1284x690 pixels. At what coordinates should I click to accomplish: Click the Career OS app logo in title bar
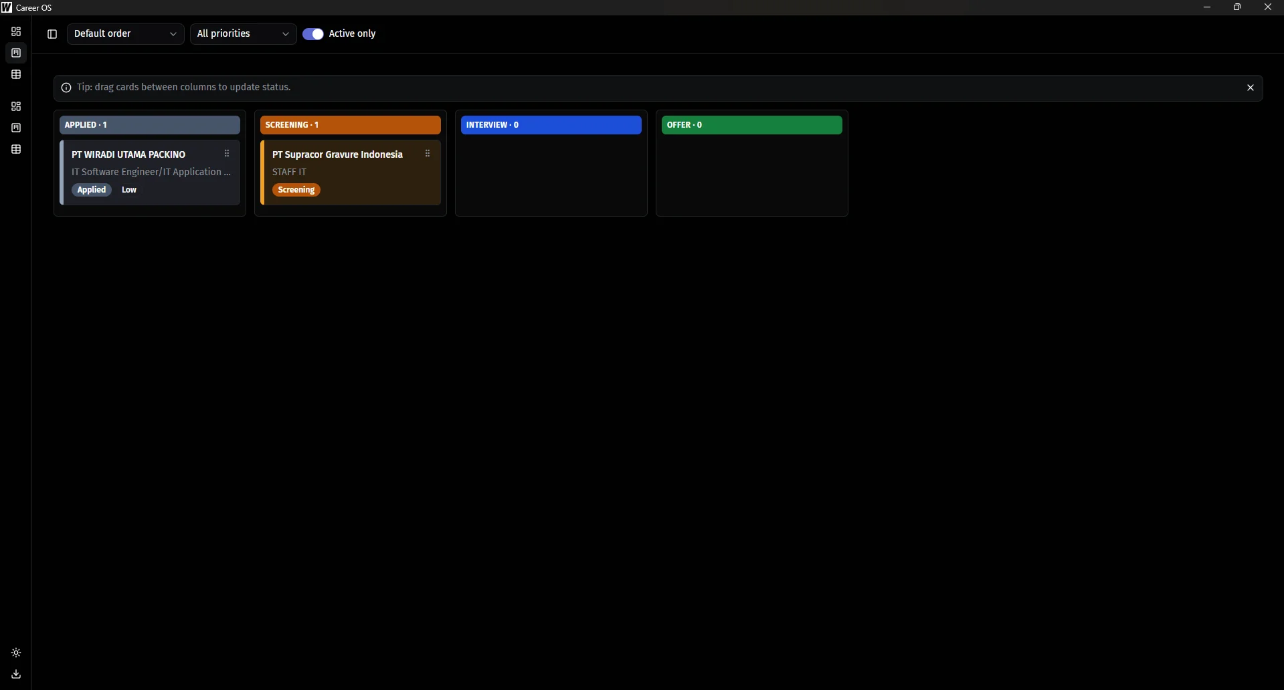coord(7,7)
